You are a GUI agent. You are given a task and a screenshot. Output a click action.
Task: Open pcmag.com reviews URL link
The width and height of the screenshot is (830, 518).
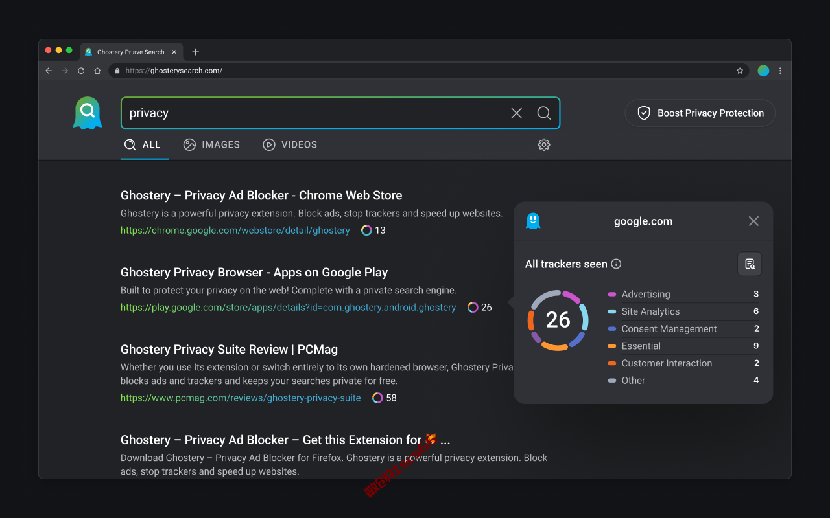241,398
